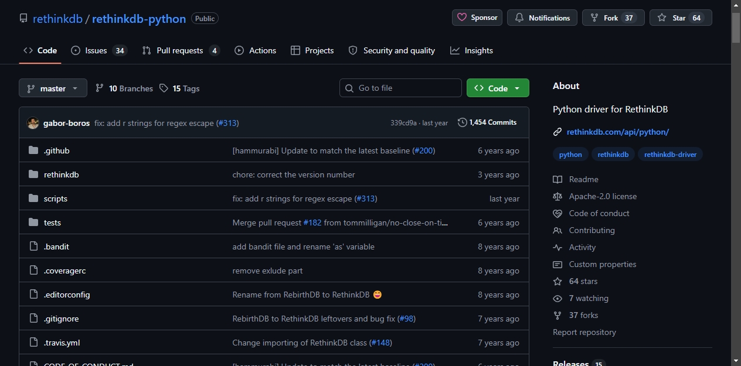The image size is (741, 366).
Task: Click the history clock icon beside Commits
Action: (463, 122)
